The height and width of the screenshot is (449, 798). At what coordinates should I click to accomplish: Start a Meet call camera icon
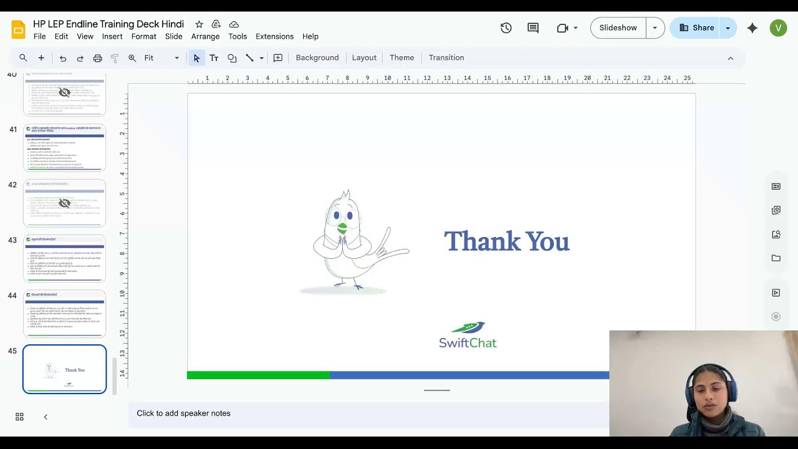pos(562,28)
